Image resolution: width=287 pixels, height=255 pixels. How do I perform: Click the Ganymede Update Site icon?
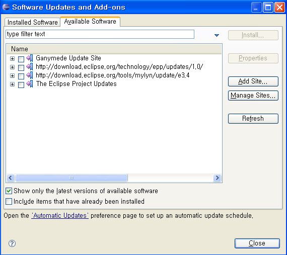pos(30,58)
